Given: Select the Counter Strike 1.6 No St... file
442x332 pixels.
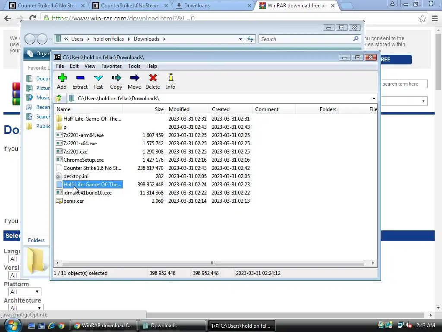Looking at the screenshot, I should 92,168.
